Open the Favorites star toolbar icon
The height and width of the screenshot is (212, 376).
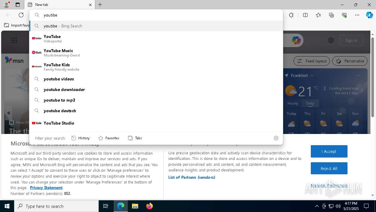point(318,15)
